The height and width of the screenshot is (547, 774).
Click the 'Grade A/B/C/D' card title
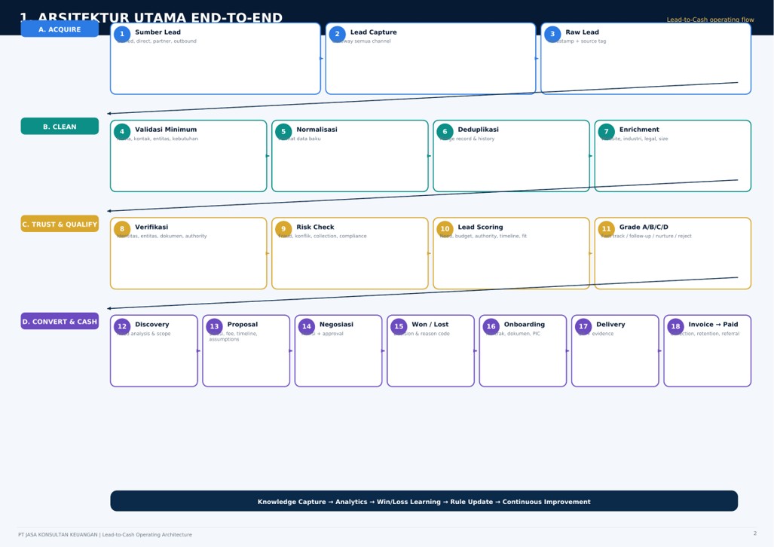pyautogui.click(x=644, y=227)
